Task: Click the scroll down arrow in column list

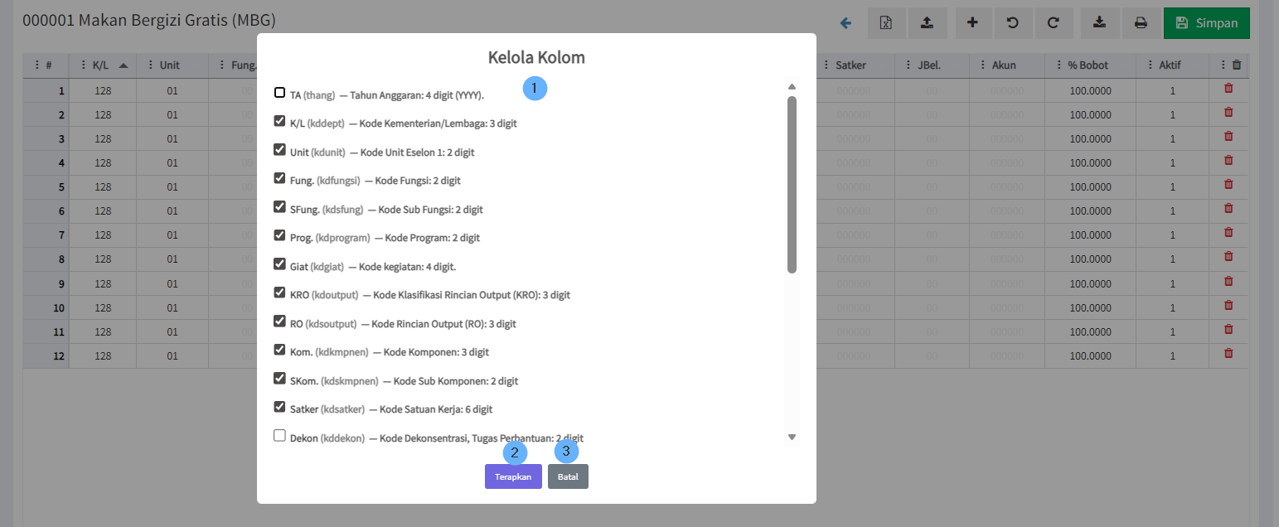Action: point(792,437)
